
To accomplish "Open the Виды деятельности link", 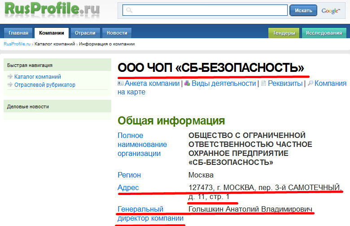I will click(x=223, y=84).
